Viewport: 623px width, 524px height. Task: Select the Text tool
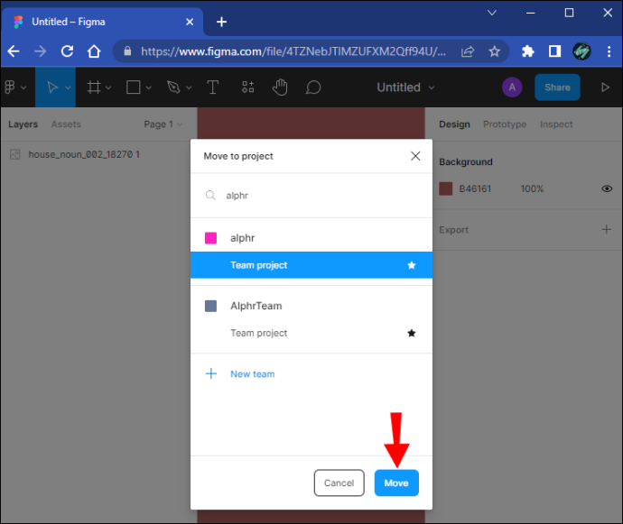tap(213, 87)
